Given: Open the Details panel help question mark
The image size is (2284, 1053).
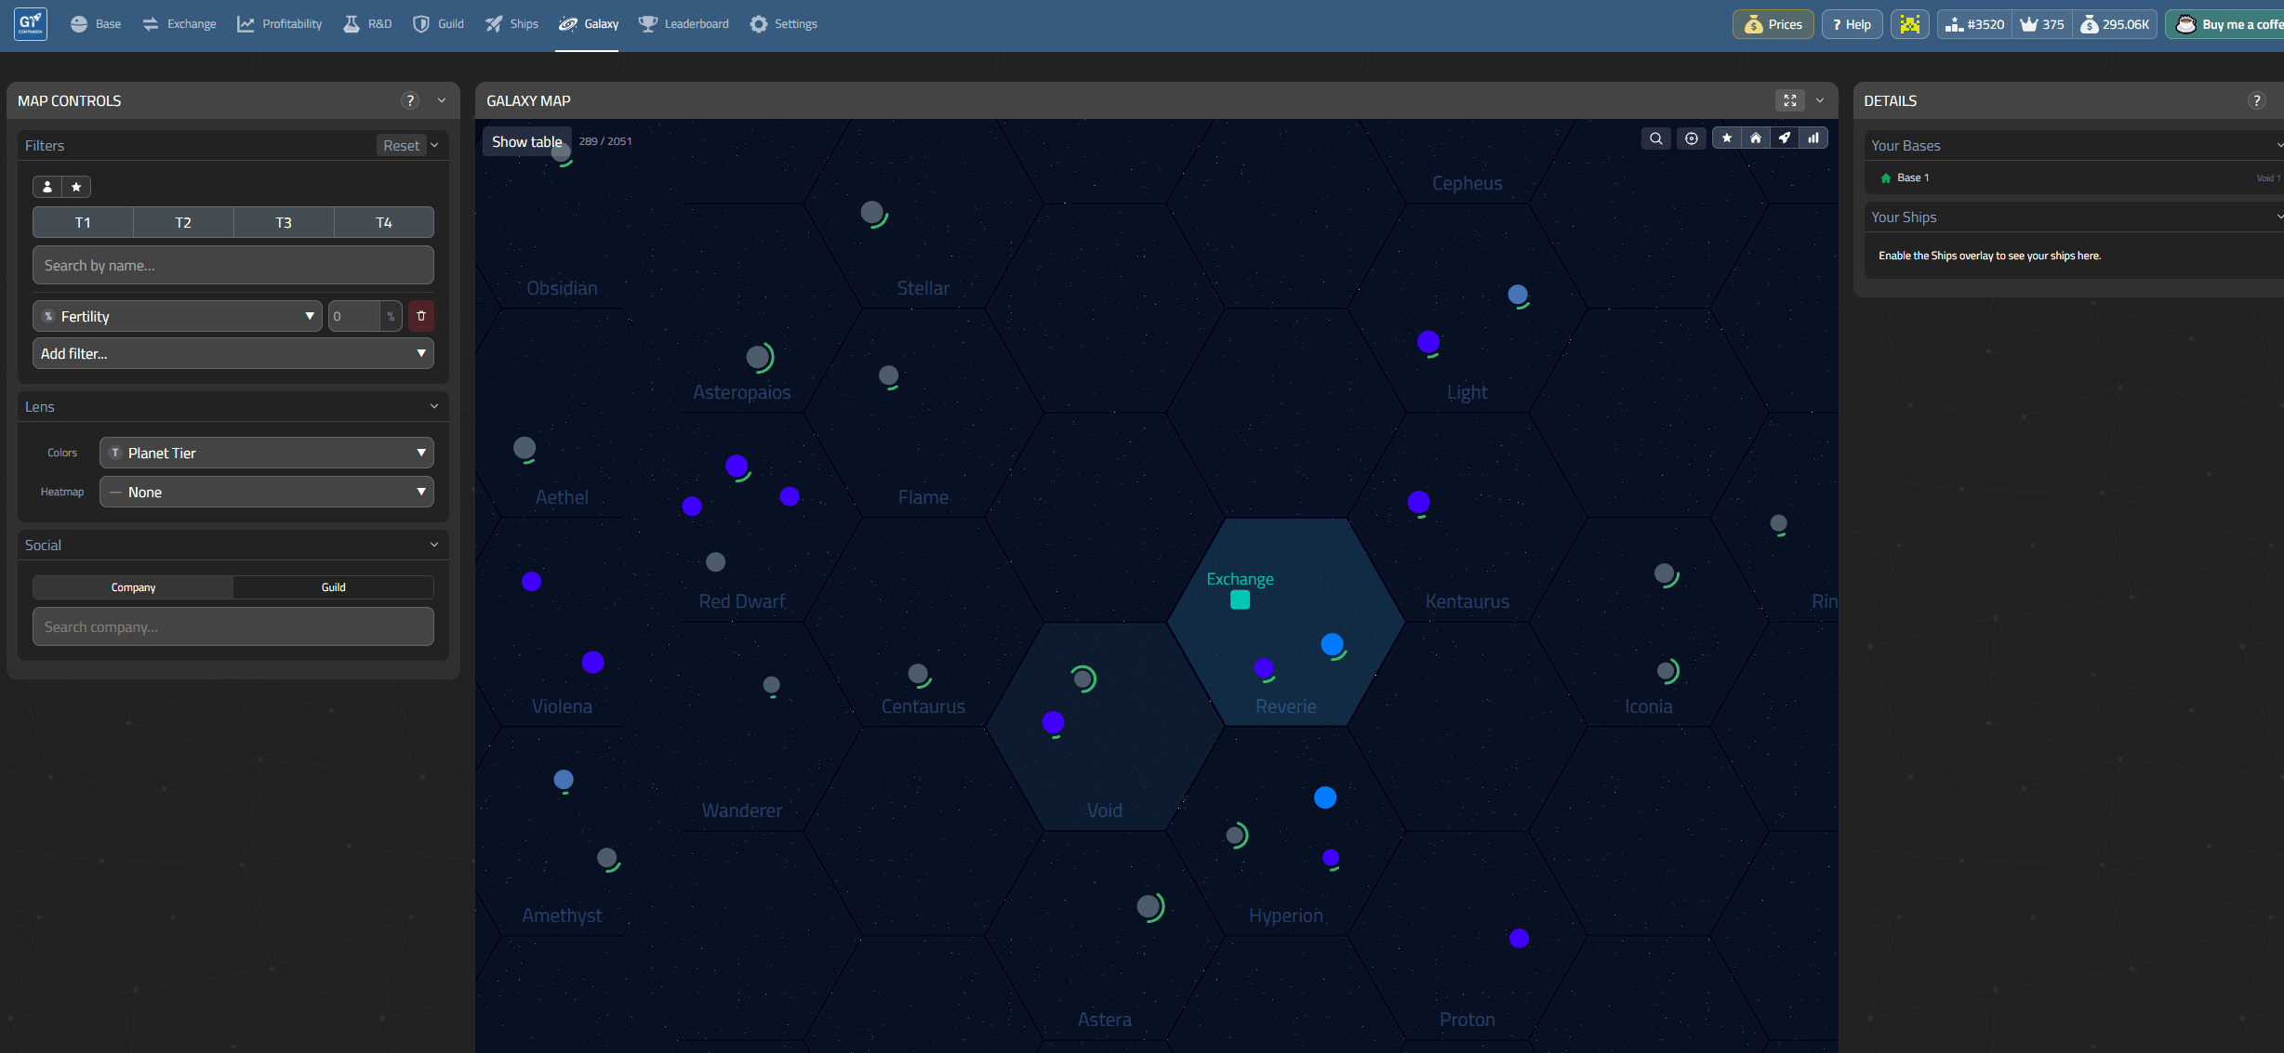Looking at the screenshot, I should [x=2257, y=100].
